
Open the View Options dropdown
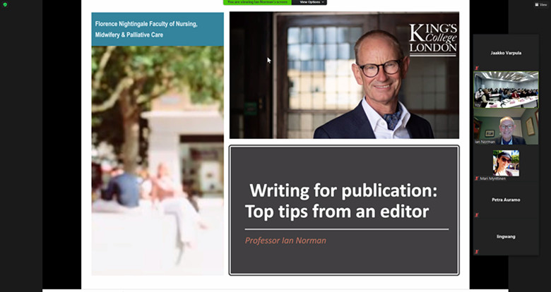click(x=309, y=2)
